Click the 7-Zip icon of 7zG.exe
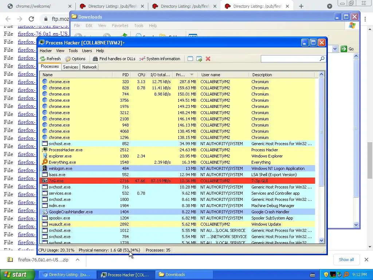This screenshot has width=373, height=280. point(45,181)
